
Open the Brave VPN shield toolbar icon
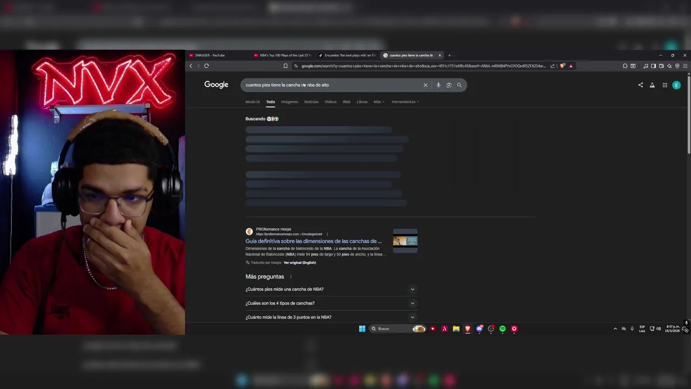(x=677, y=66)
